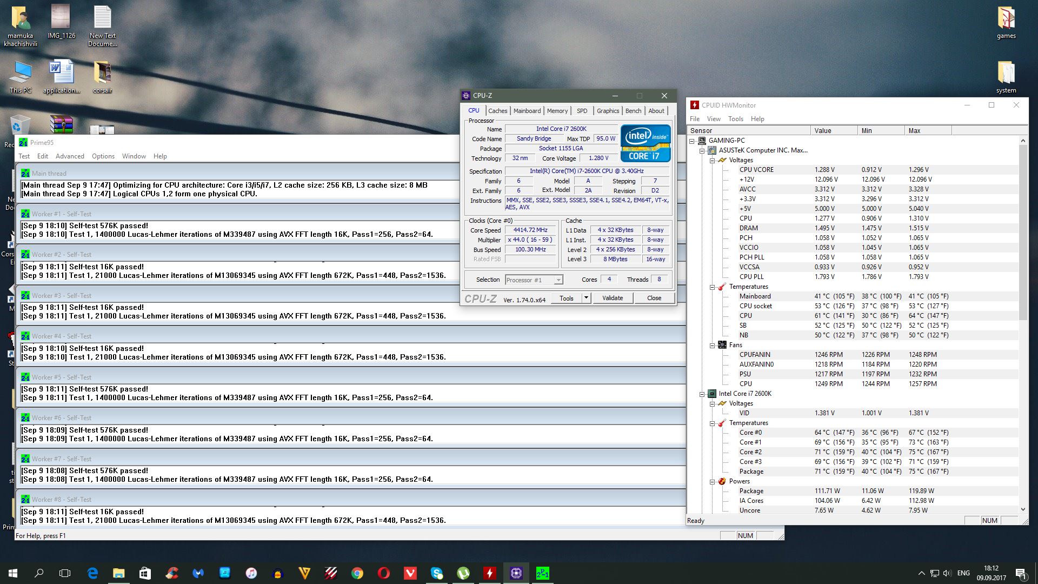Open the games desktop folder
This screenshot has width=1038, height=584.
pos(1006,23)
